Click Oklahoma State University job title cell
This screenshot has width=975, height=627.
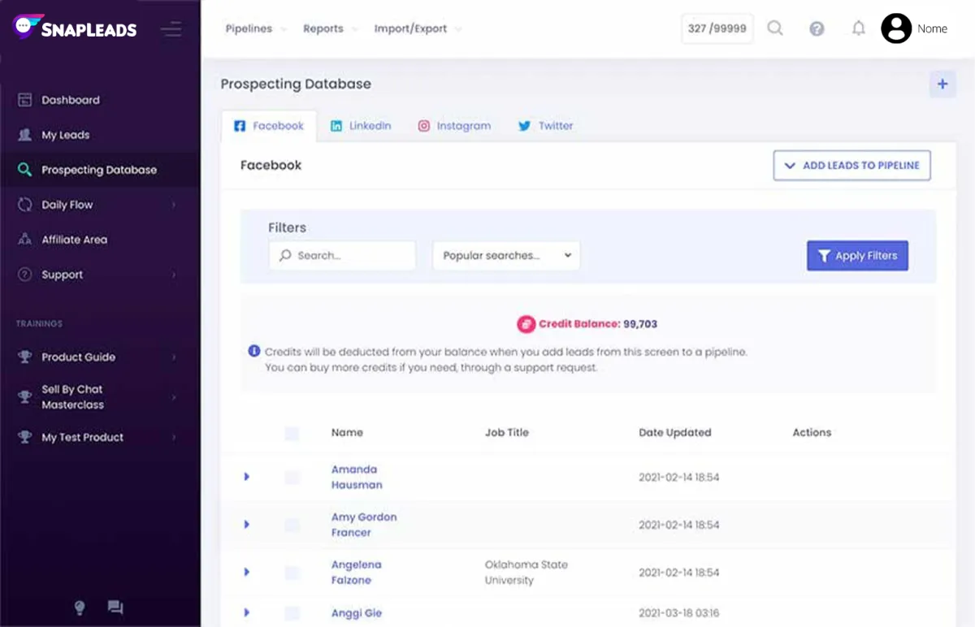tap(526, 573)
